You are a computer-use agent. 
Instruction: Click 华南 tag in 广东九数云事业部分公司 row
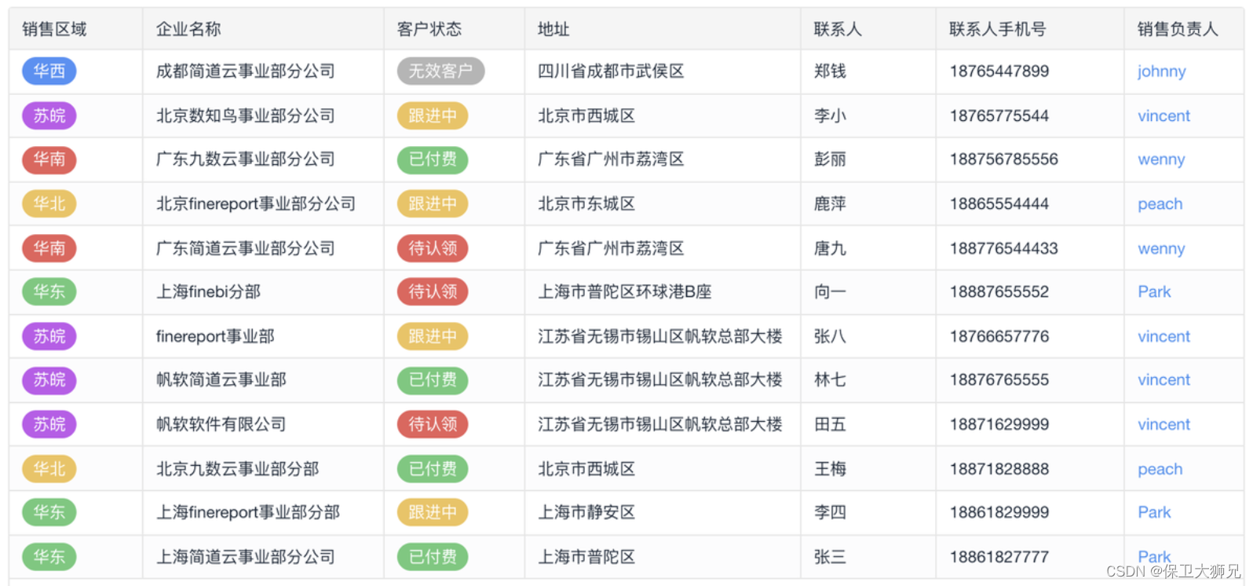[x=49, y=159]
